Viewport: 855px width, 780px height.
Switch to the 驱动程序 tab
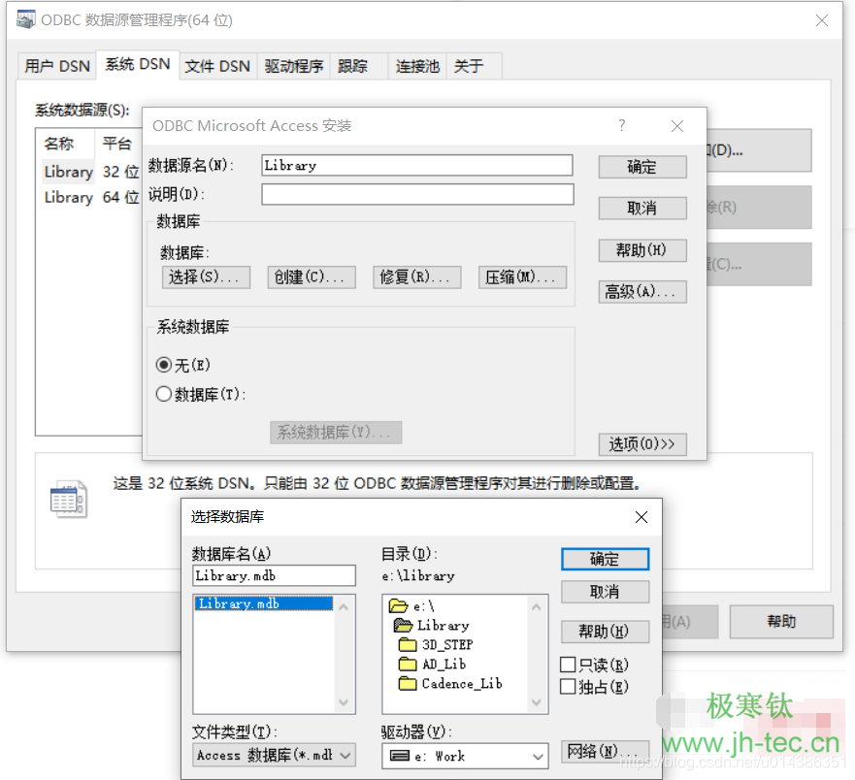point(293,66)
